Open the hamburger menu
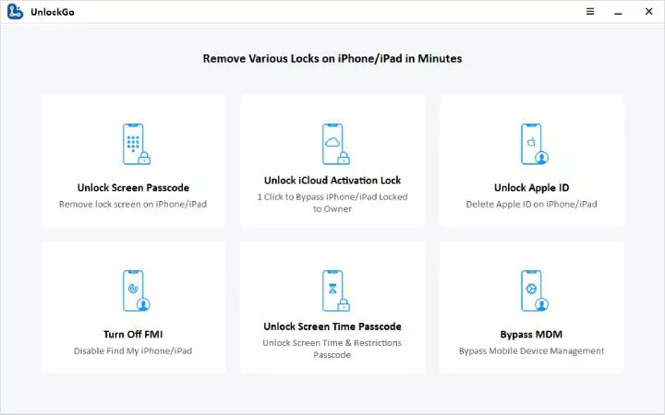The image size is (665, 415). coord(590,11)
